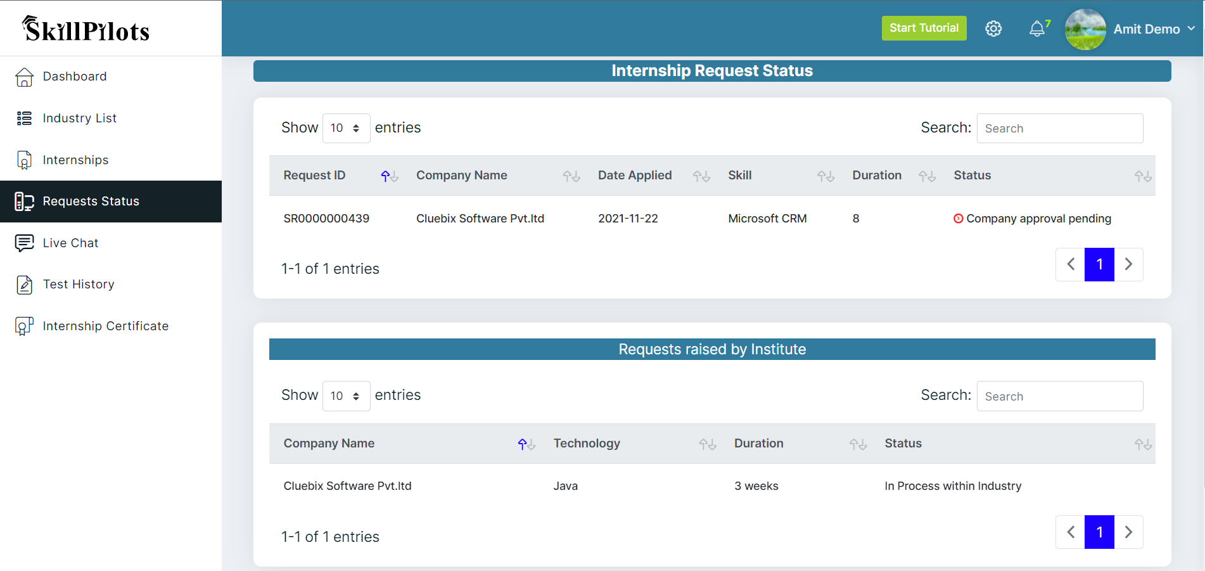Click duration value 8 cell

tap(856, 219)
